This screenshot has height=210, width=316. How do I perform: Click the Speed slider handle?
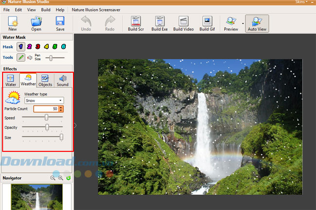[46, 117]
